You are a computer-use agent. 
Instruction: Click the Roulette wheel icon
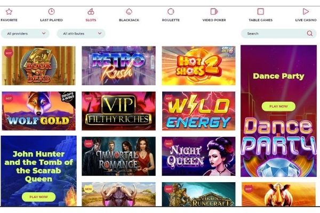pos(171,12)
